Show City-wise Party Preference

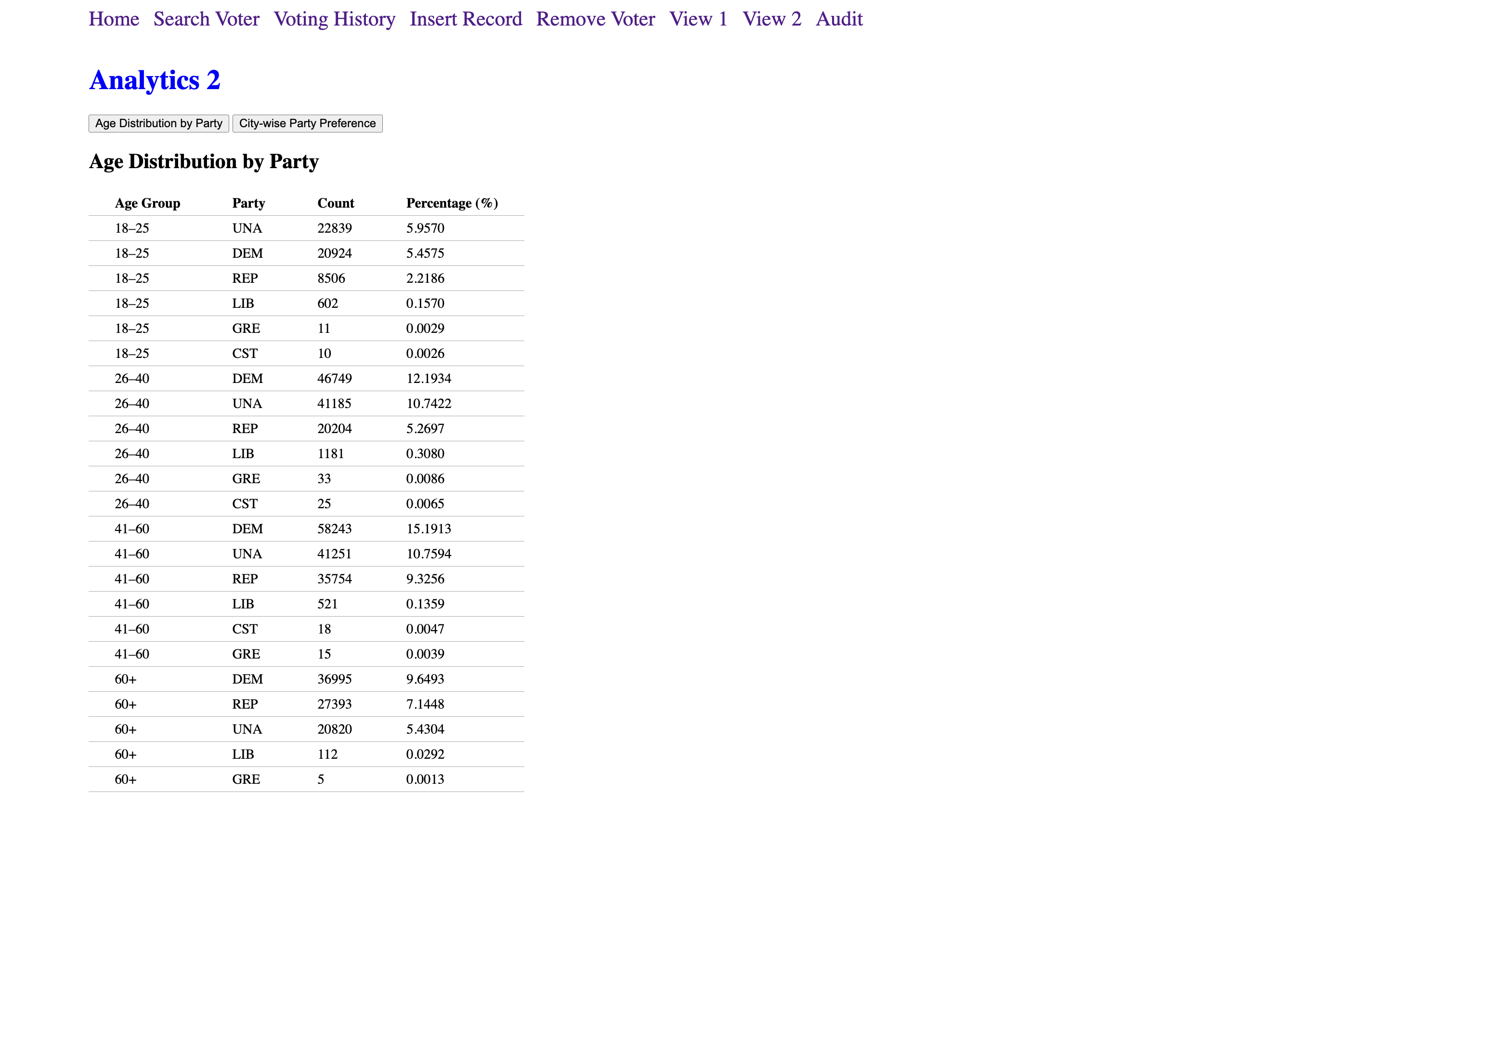tap(307, 123)
